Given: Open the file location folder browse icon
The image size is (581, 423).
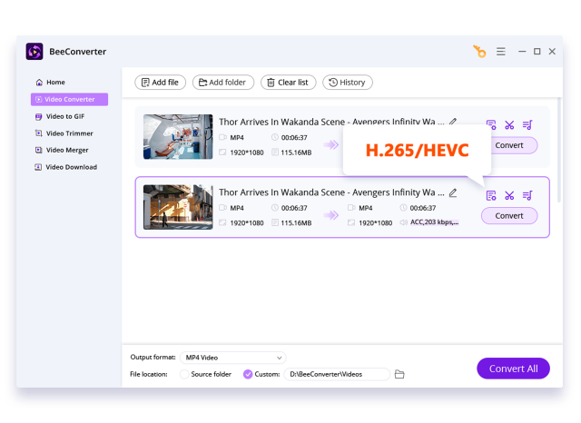Looking at the screenshot, I should pyautogui.click(x=399, y=374).
